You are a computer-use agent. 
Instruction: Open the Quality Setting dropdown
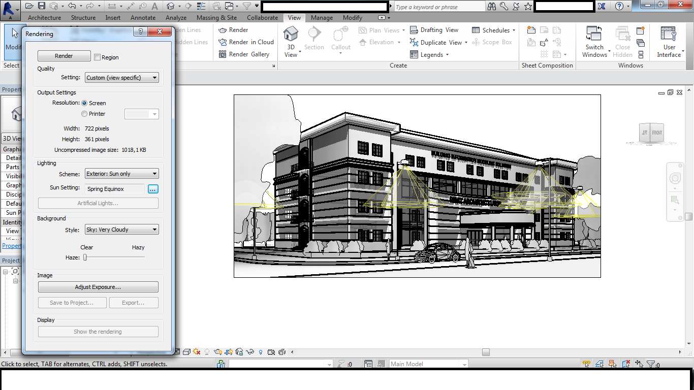click(122, 78)
